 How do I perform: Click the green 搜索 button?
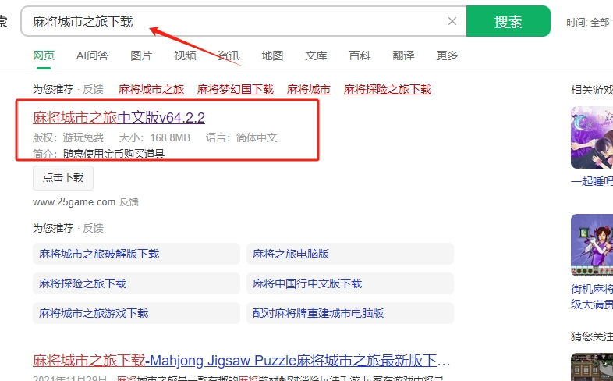pyautogui.click(x=508, y=21)
